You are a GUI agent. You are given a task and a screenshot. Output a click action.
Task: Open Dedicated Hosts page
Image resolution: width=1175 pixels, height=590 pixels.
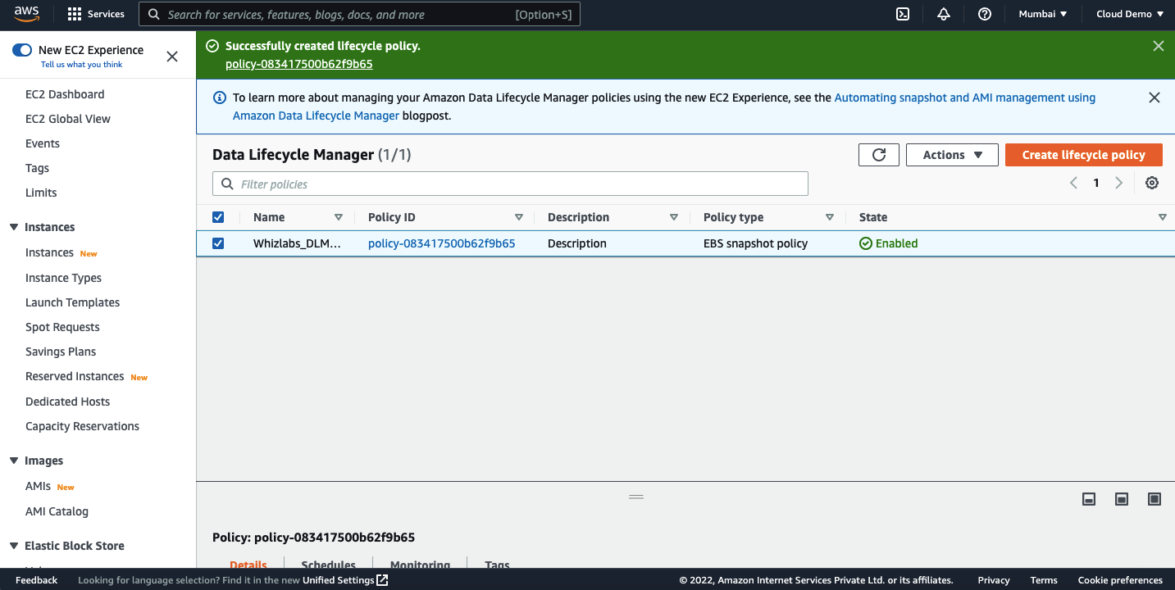[67, 402]
